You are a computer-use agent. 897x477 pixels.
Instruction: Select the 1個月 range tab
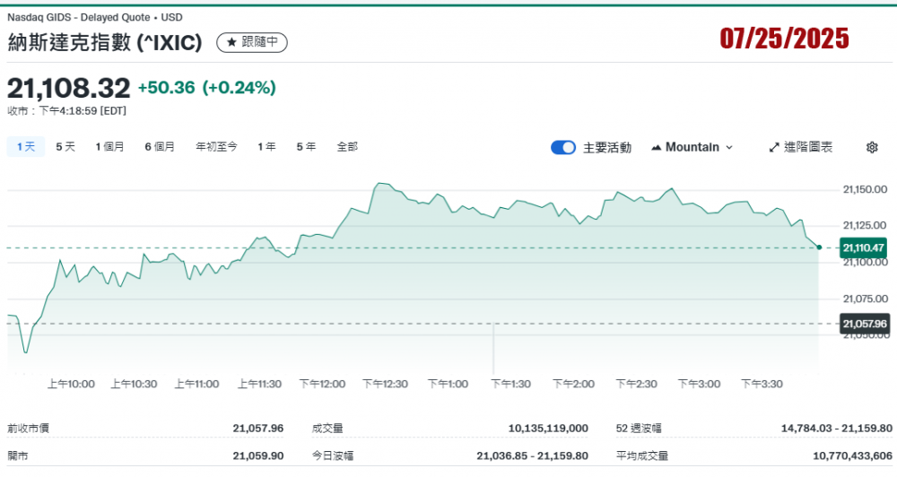coord(109,146)
